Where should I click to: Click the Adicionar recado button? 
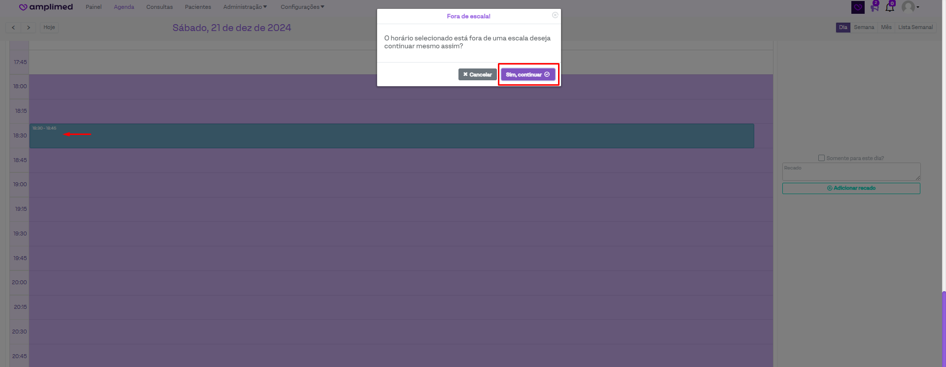point(851,188)
